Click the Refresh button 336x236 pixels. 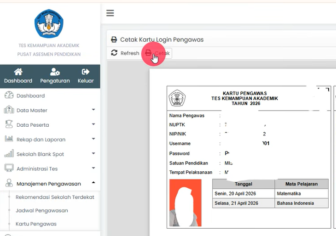click(x=125, y=53)
